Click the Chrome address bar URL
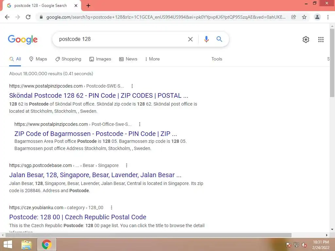 pos(166,17)
